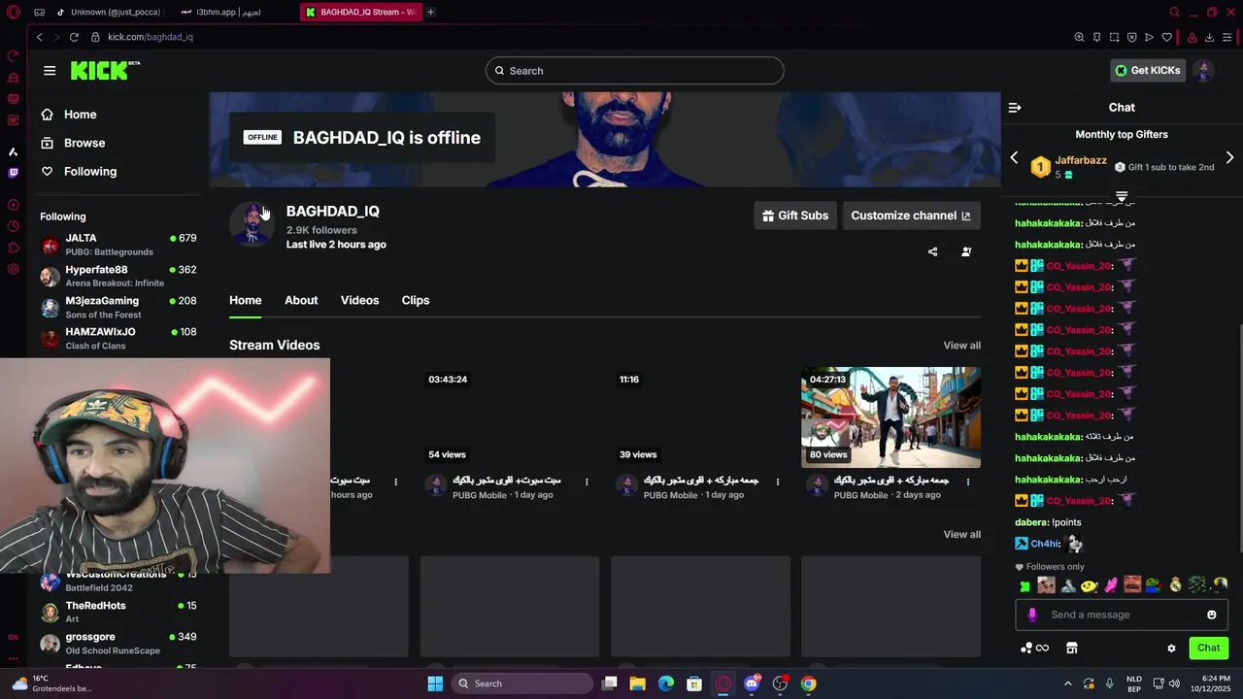Select the green Kick emote
The width and height of the screenshot is (1243, 699).
pos(1025,585)
